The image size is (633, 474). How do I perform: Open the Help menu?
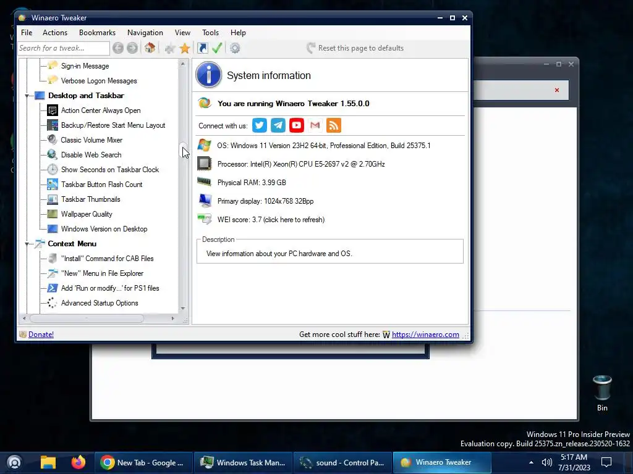[238, 33]
